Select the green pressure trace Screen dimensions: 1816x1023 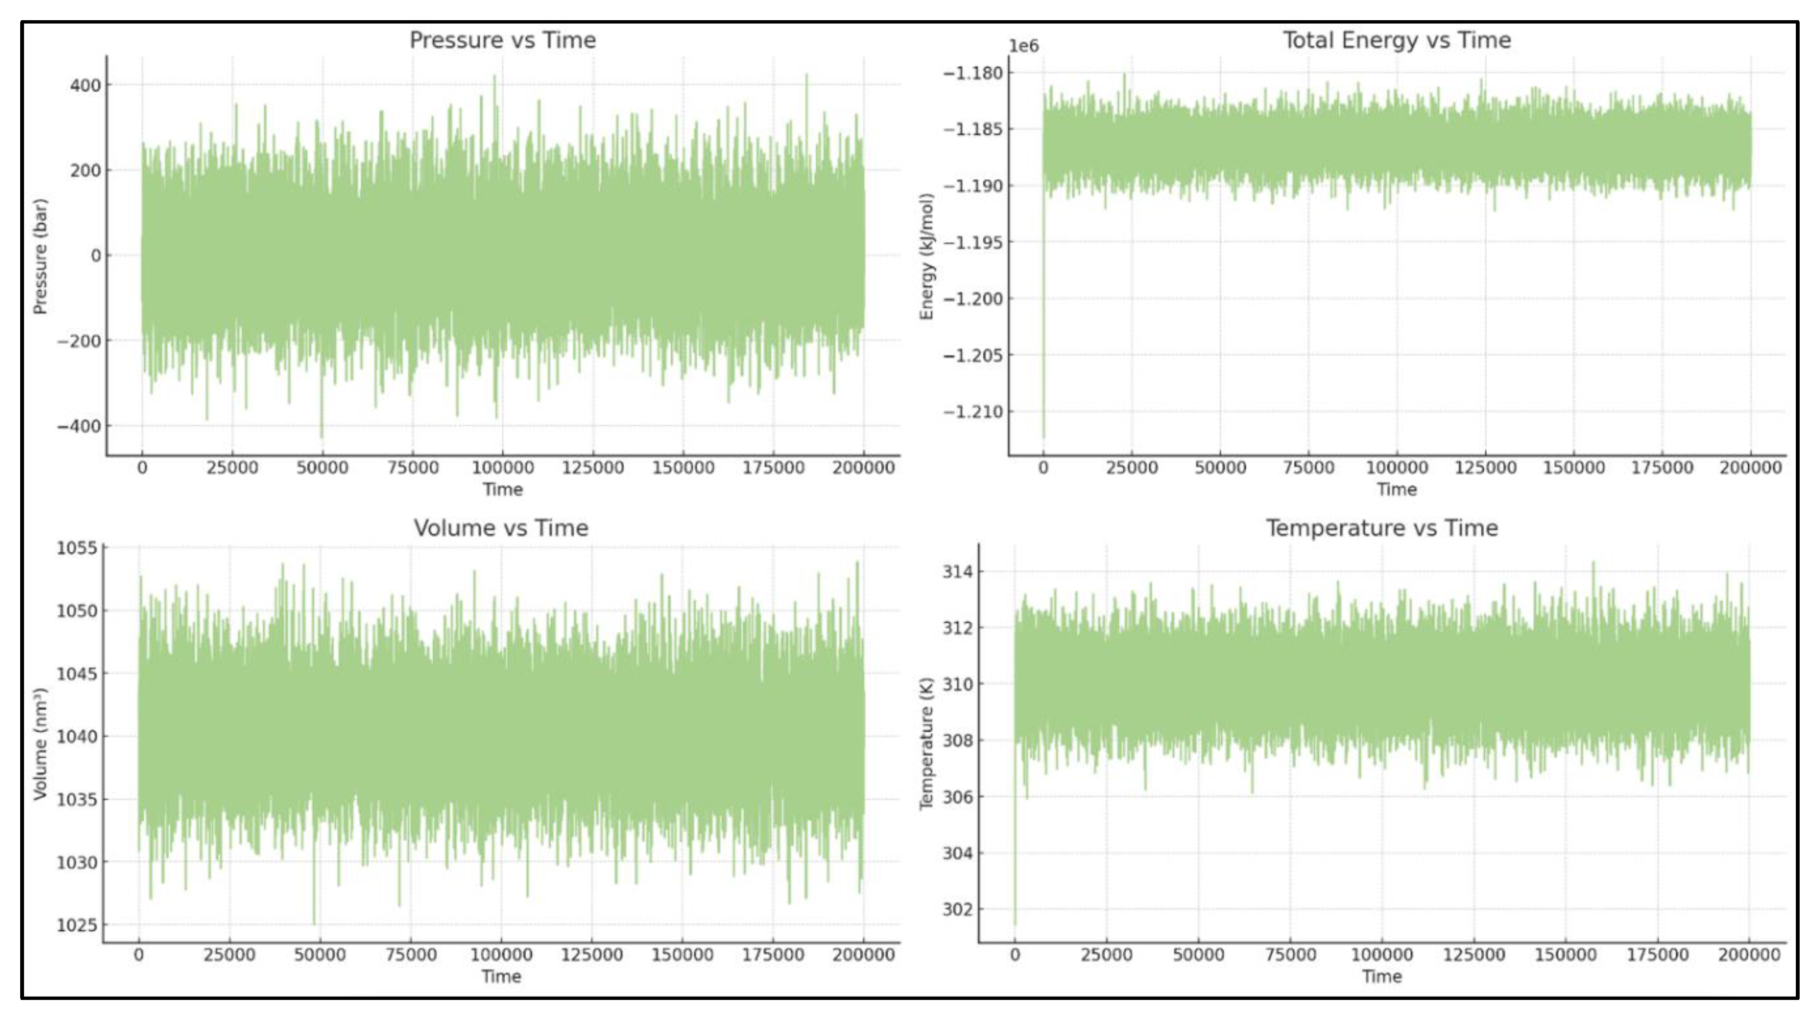(x=493, y=261)
